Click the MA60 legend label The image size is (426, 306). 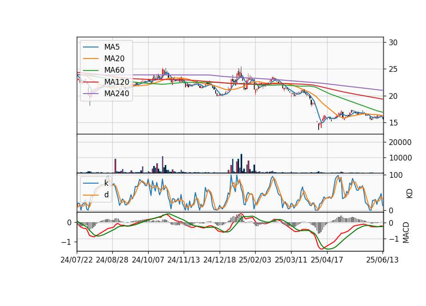pos(114,71)
